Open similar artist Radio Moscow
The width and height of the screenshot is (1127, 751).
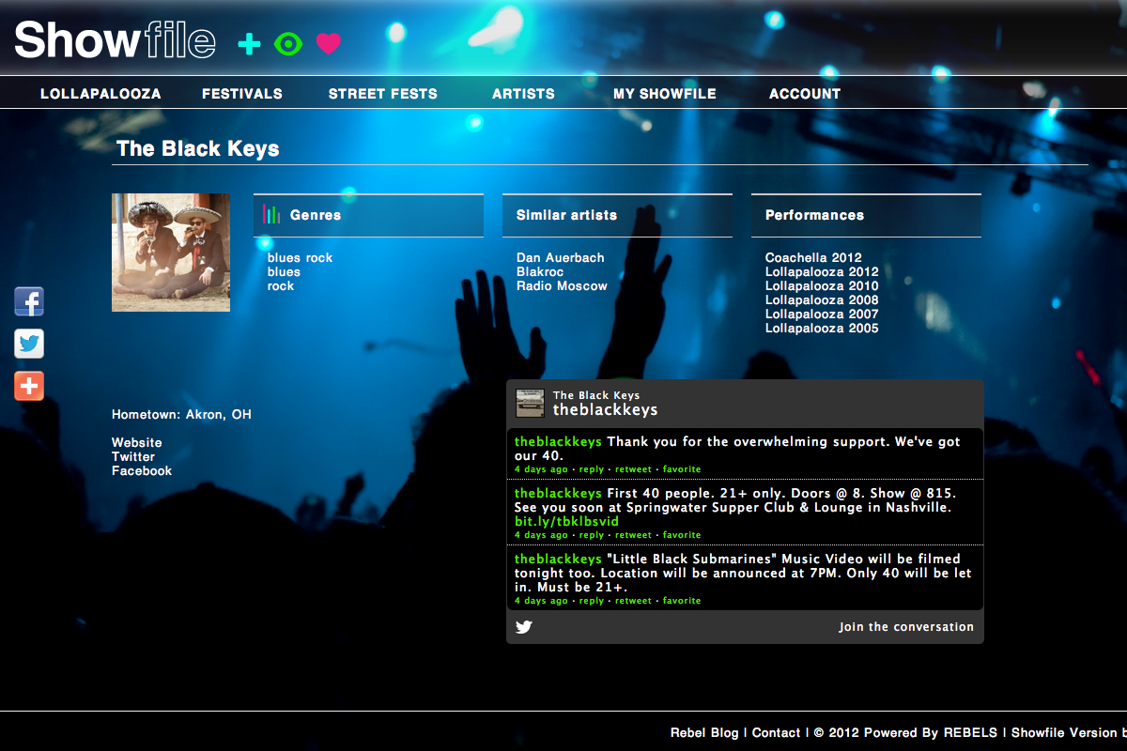tap(562, 286)
